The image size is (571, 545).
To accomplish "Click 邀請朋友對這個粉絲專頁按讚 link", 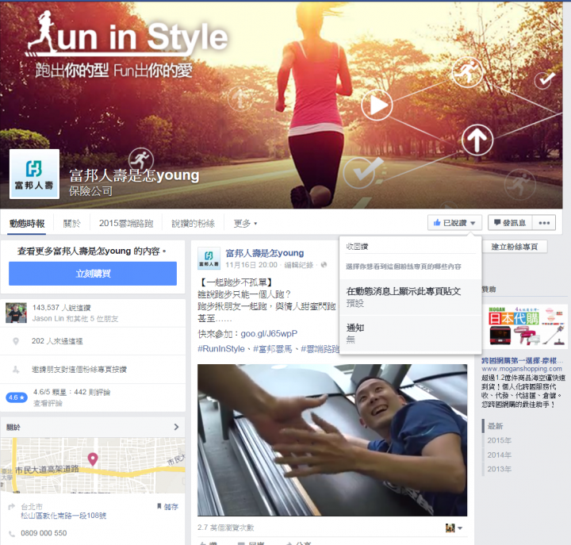I will (x=79, y=370).
